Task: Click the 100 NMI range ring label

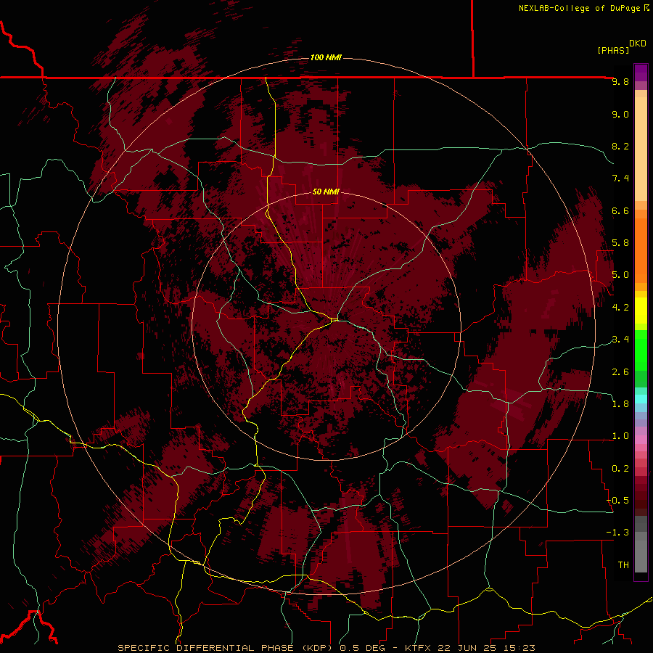Action: point(326,57)
